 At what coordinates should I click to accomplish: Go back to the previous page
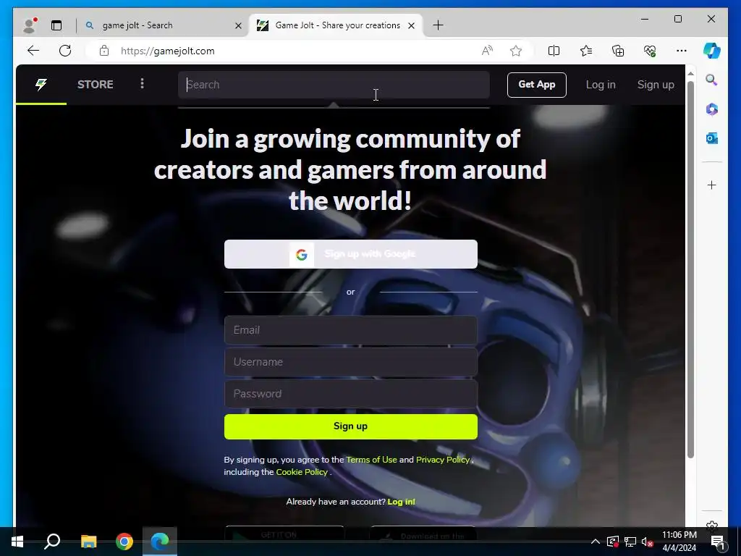33,51
